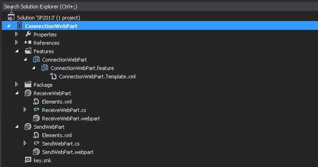Collapse the ConnectionWebPart project node
Viewport: 318px width, 167px height.
[x=9, y=26]
